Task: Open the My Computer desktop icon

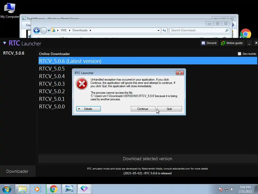Action: click(10, 10)
